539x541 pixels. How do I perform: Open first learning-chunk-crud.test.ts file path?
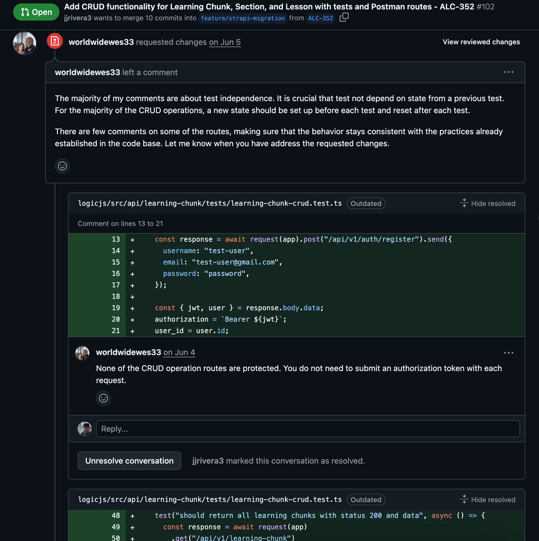click(x=210, y=203)
